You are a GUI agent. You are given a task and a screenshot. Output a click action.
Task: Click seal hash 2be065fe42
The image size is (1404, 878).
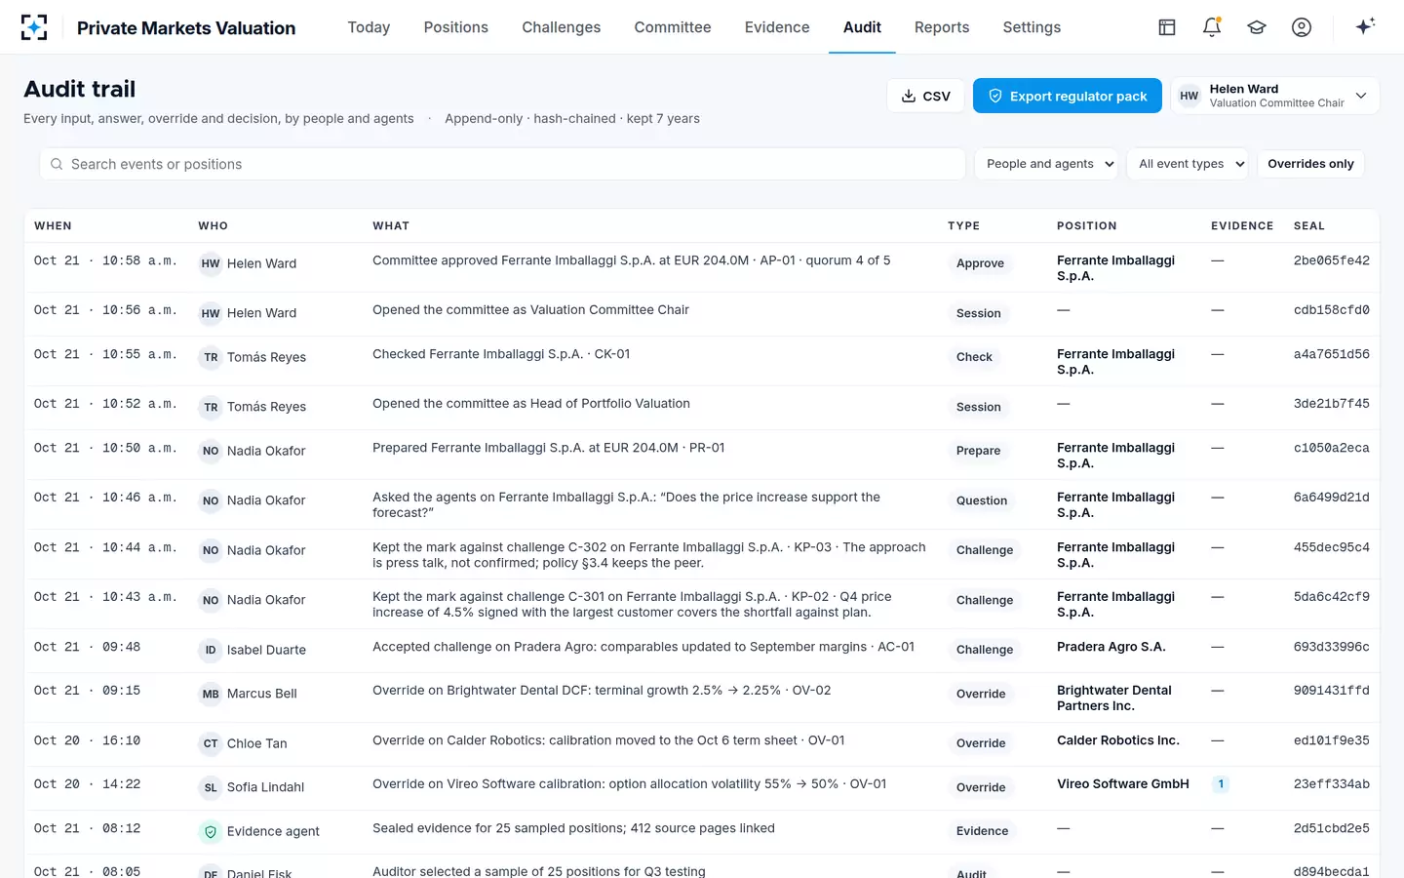click(x=1332, y=260)
